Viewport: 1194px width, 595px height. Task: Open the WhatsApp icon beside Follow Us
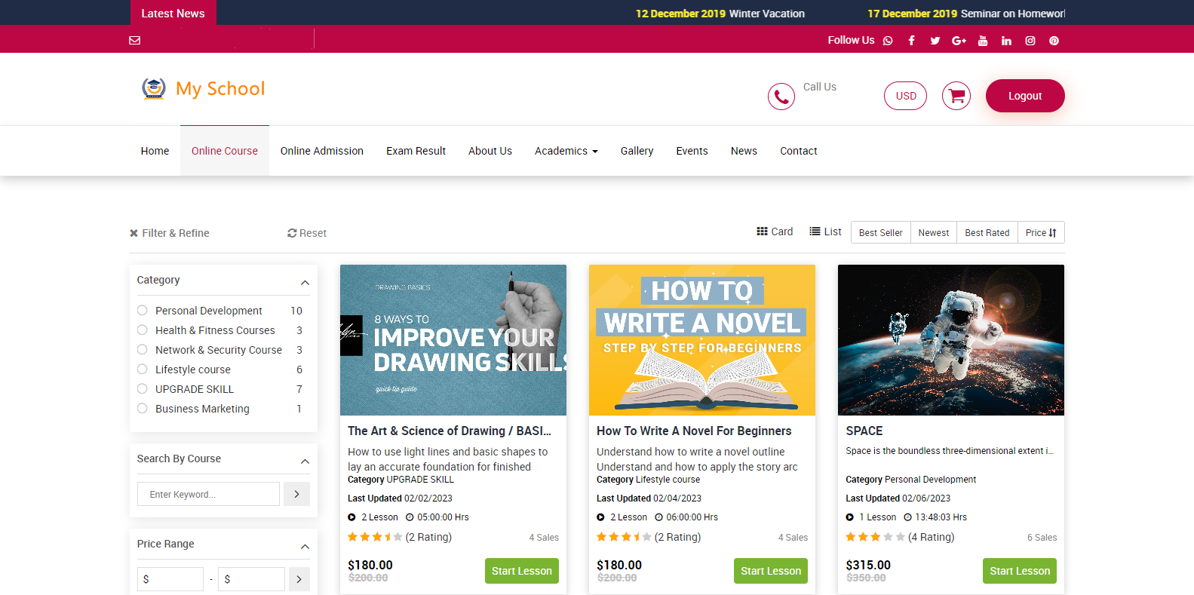click(x=888, y=41)
